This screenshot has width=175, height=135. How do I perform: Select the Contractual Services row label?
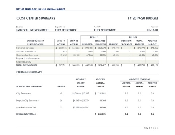pos(27,55)
